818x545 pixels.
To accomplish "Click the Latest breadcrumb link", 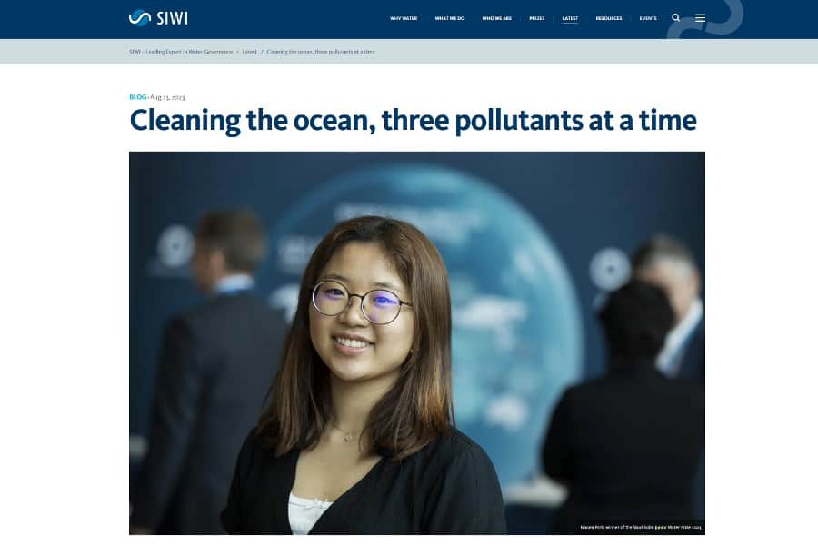I will pyautogui.click(x=249, y=52).
